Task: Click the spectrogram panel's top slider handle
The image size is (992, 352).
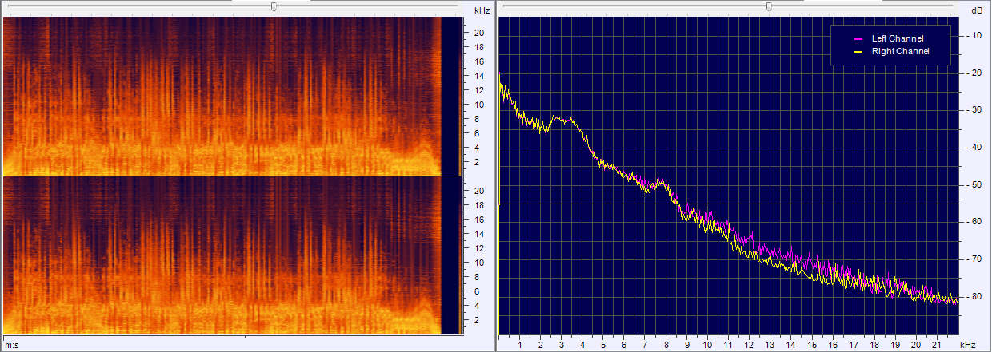Action: [274, 6]
